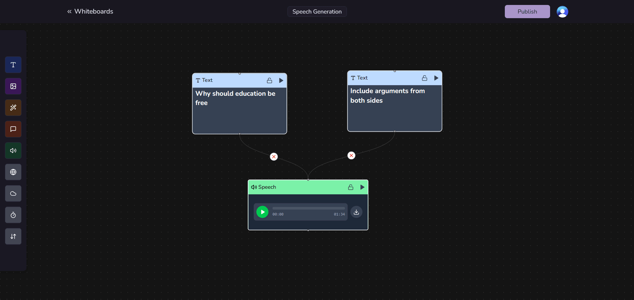
Task: Click the Publish button
Action: [527, 12]
